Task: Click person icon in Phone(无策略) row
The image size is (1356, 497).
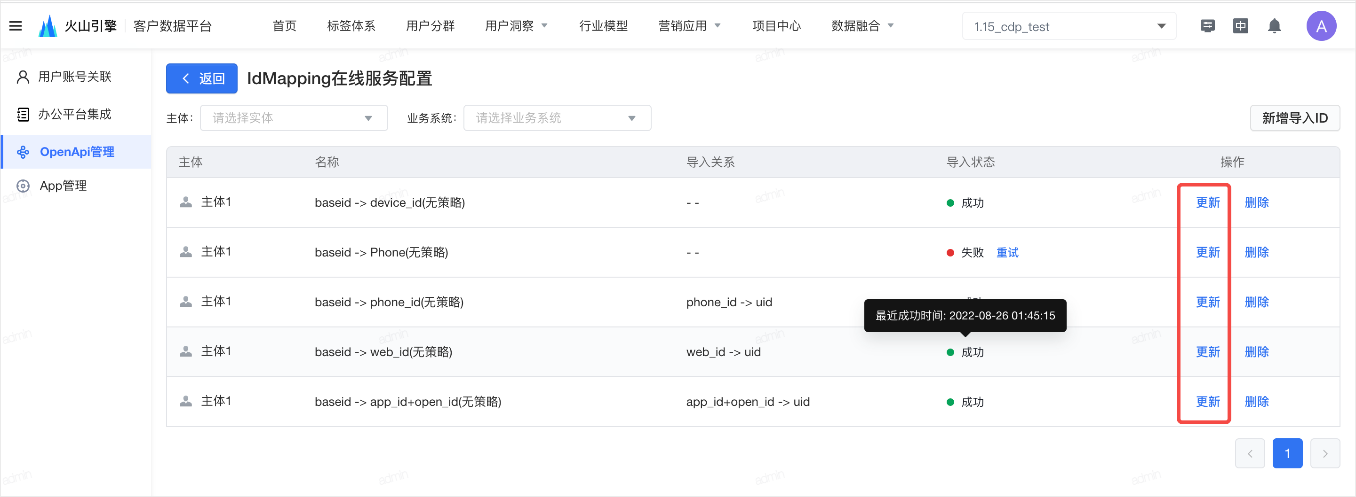Action: [x=186, y=252]
